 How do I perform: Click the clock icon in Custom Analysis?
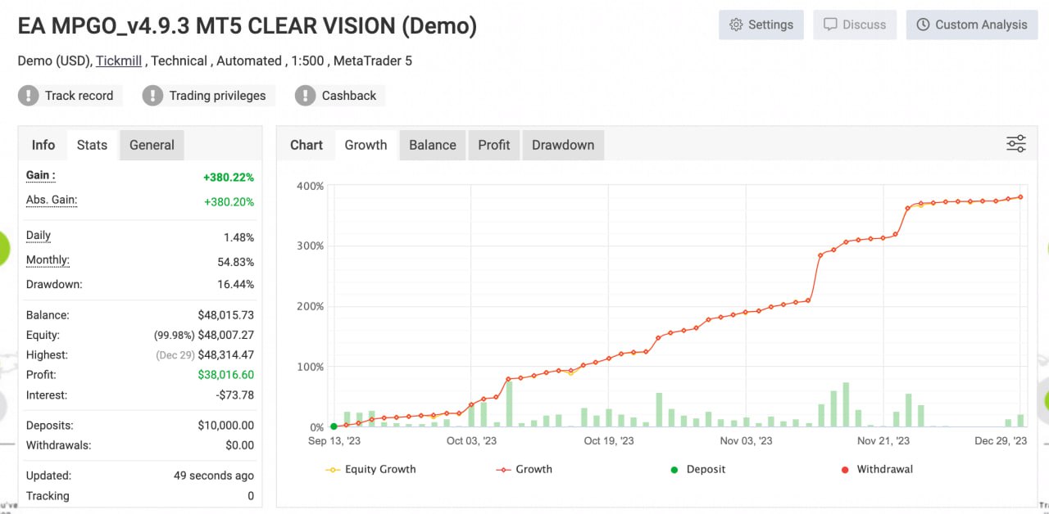coord(923,25)
